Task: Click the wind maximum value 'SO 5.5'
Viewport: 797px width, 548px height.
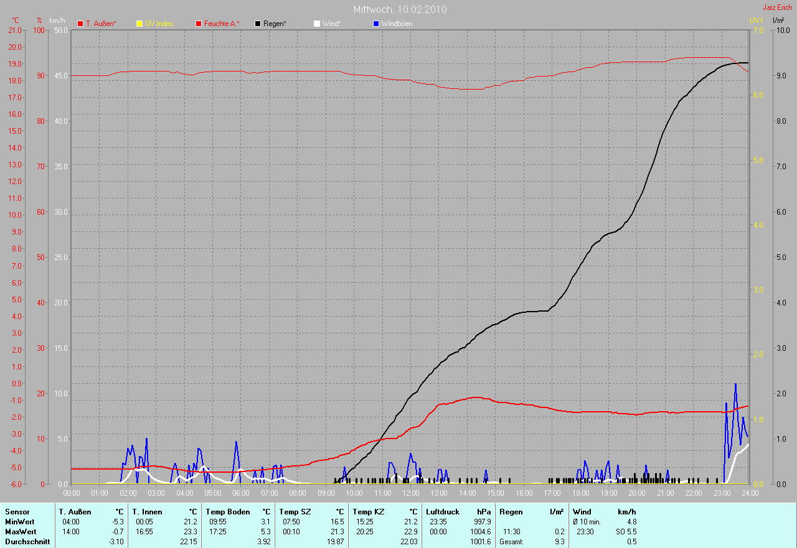Action: pyautogui.click(x=625, y=532)
